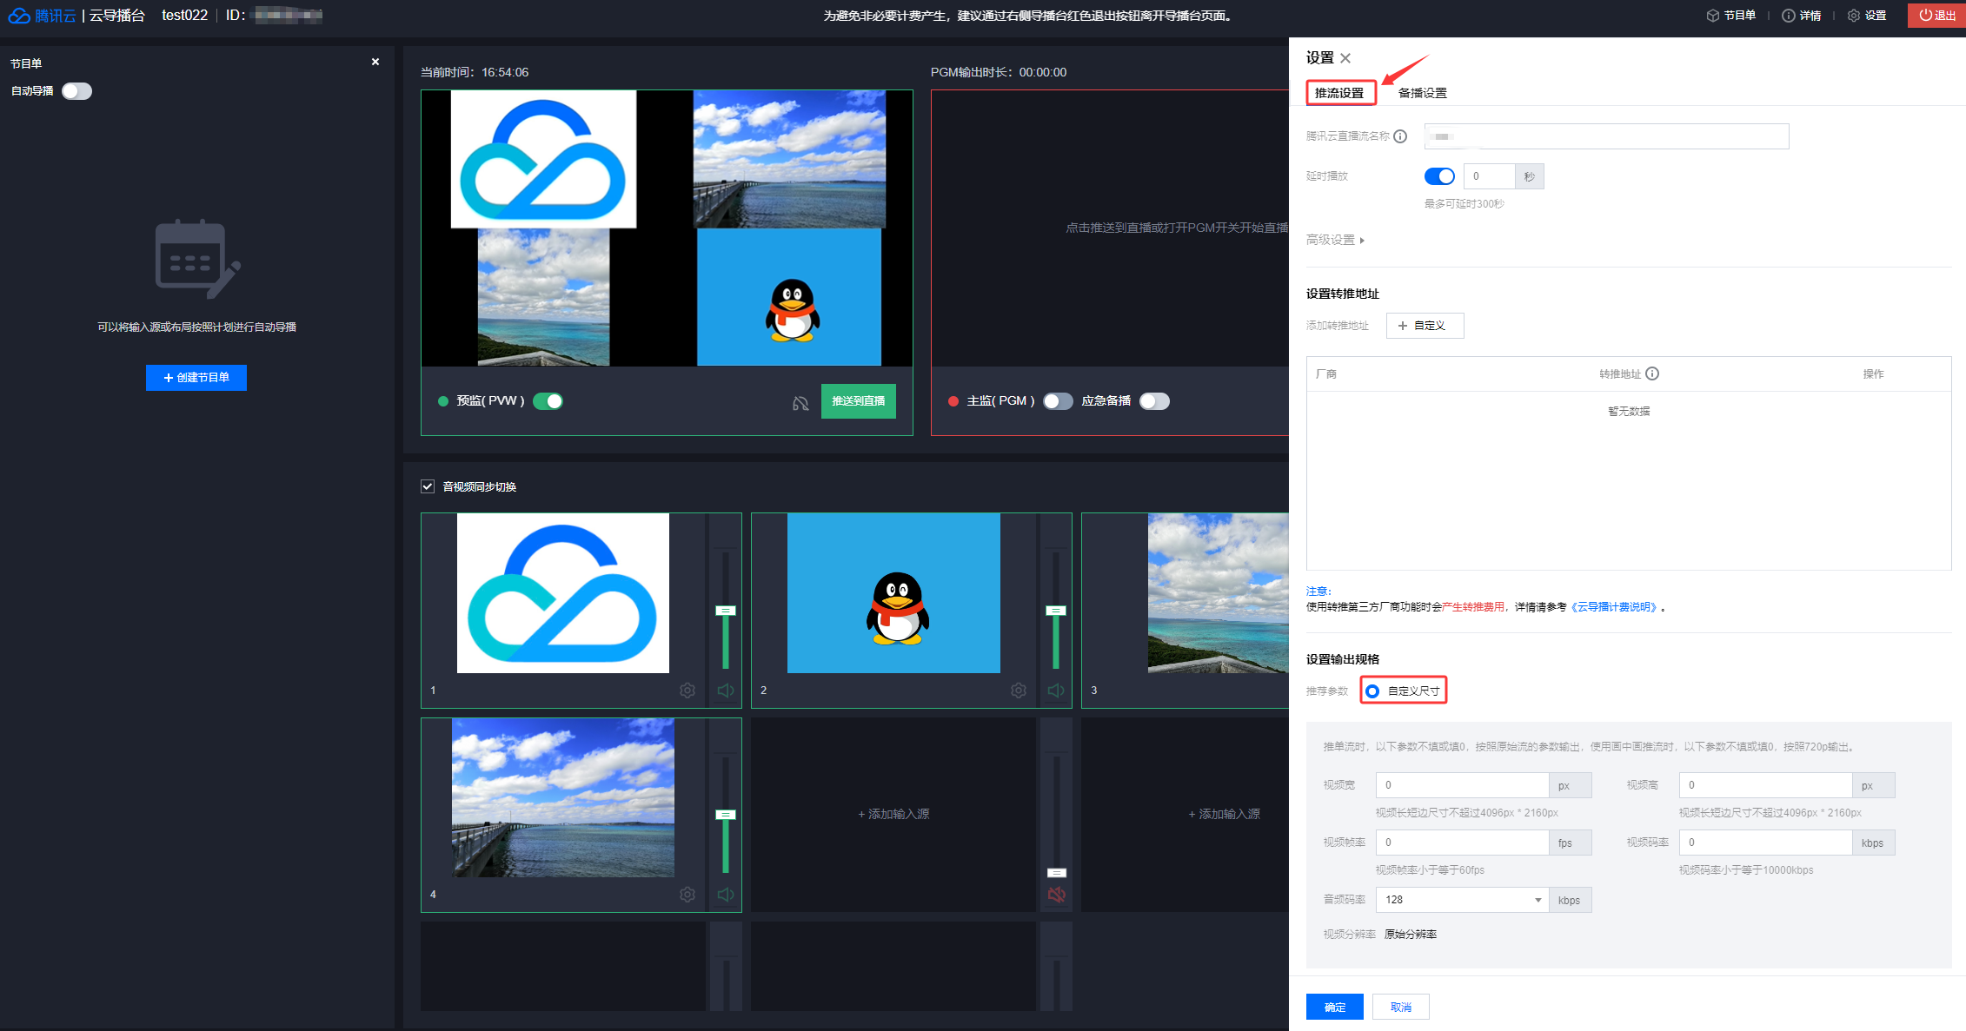Click the 视频宽 input field
Viewport: 1966px width, 1031px height.
tap(1461, 785)
